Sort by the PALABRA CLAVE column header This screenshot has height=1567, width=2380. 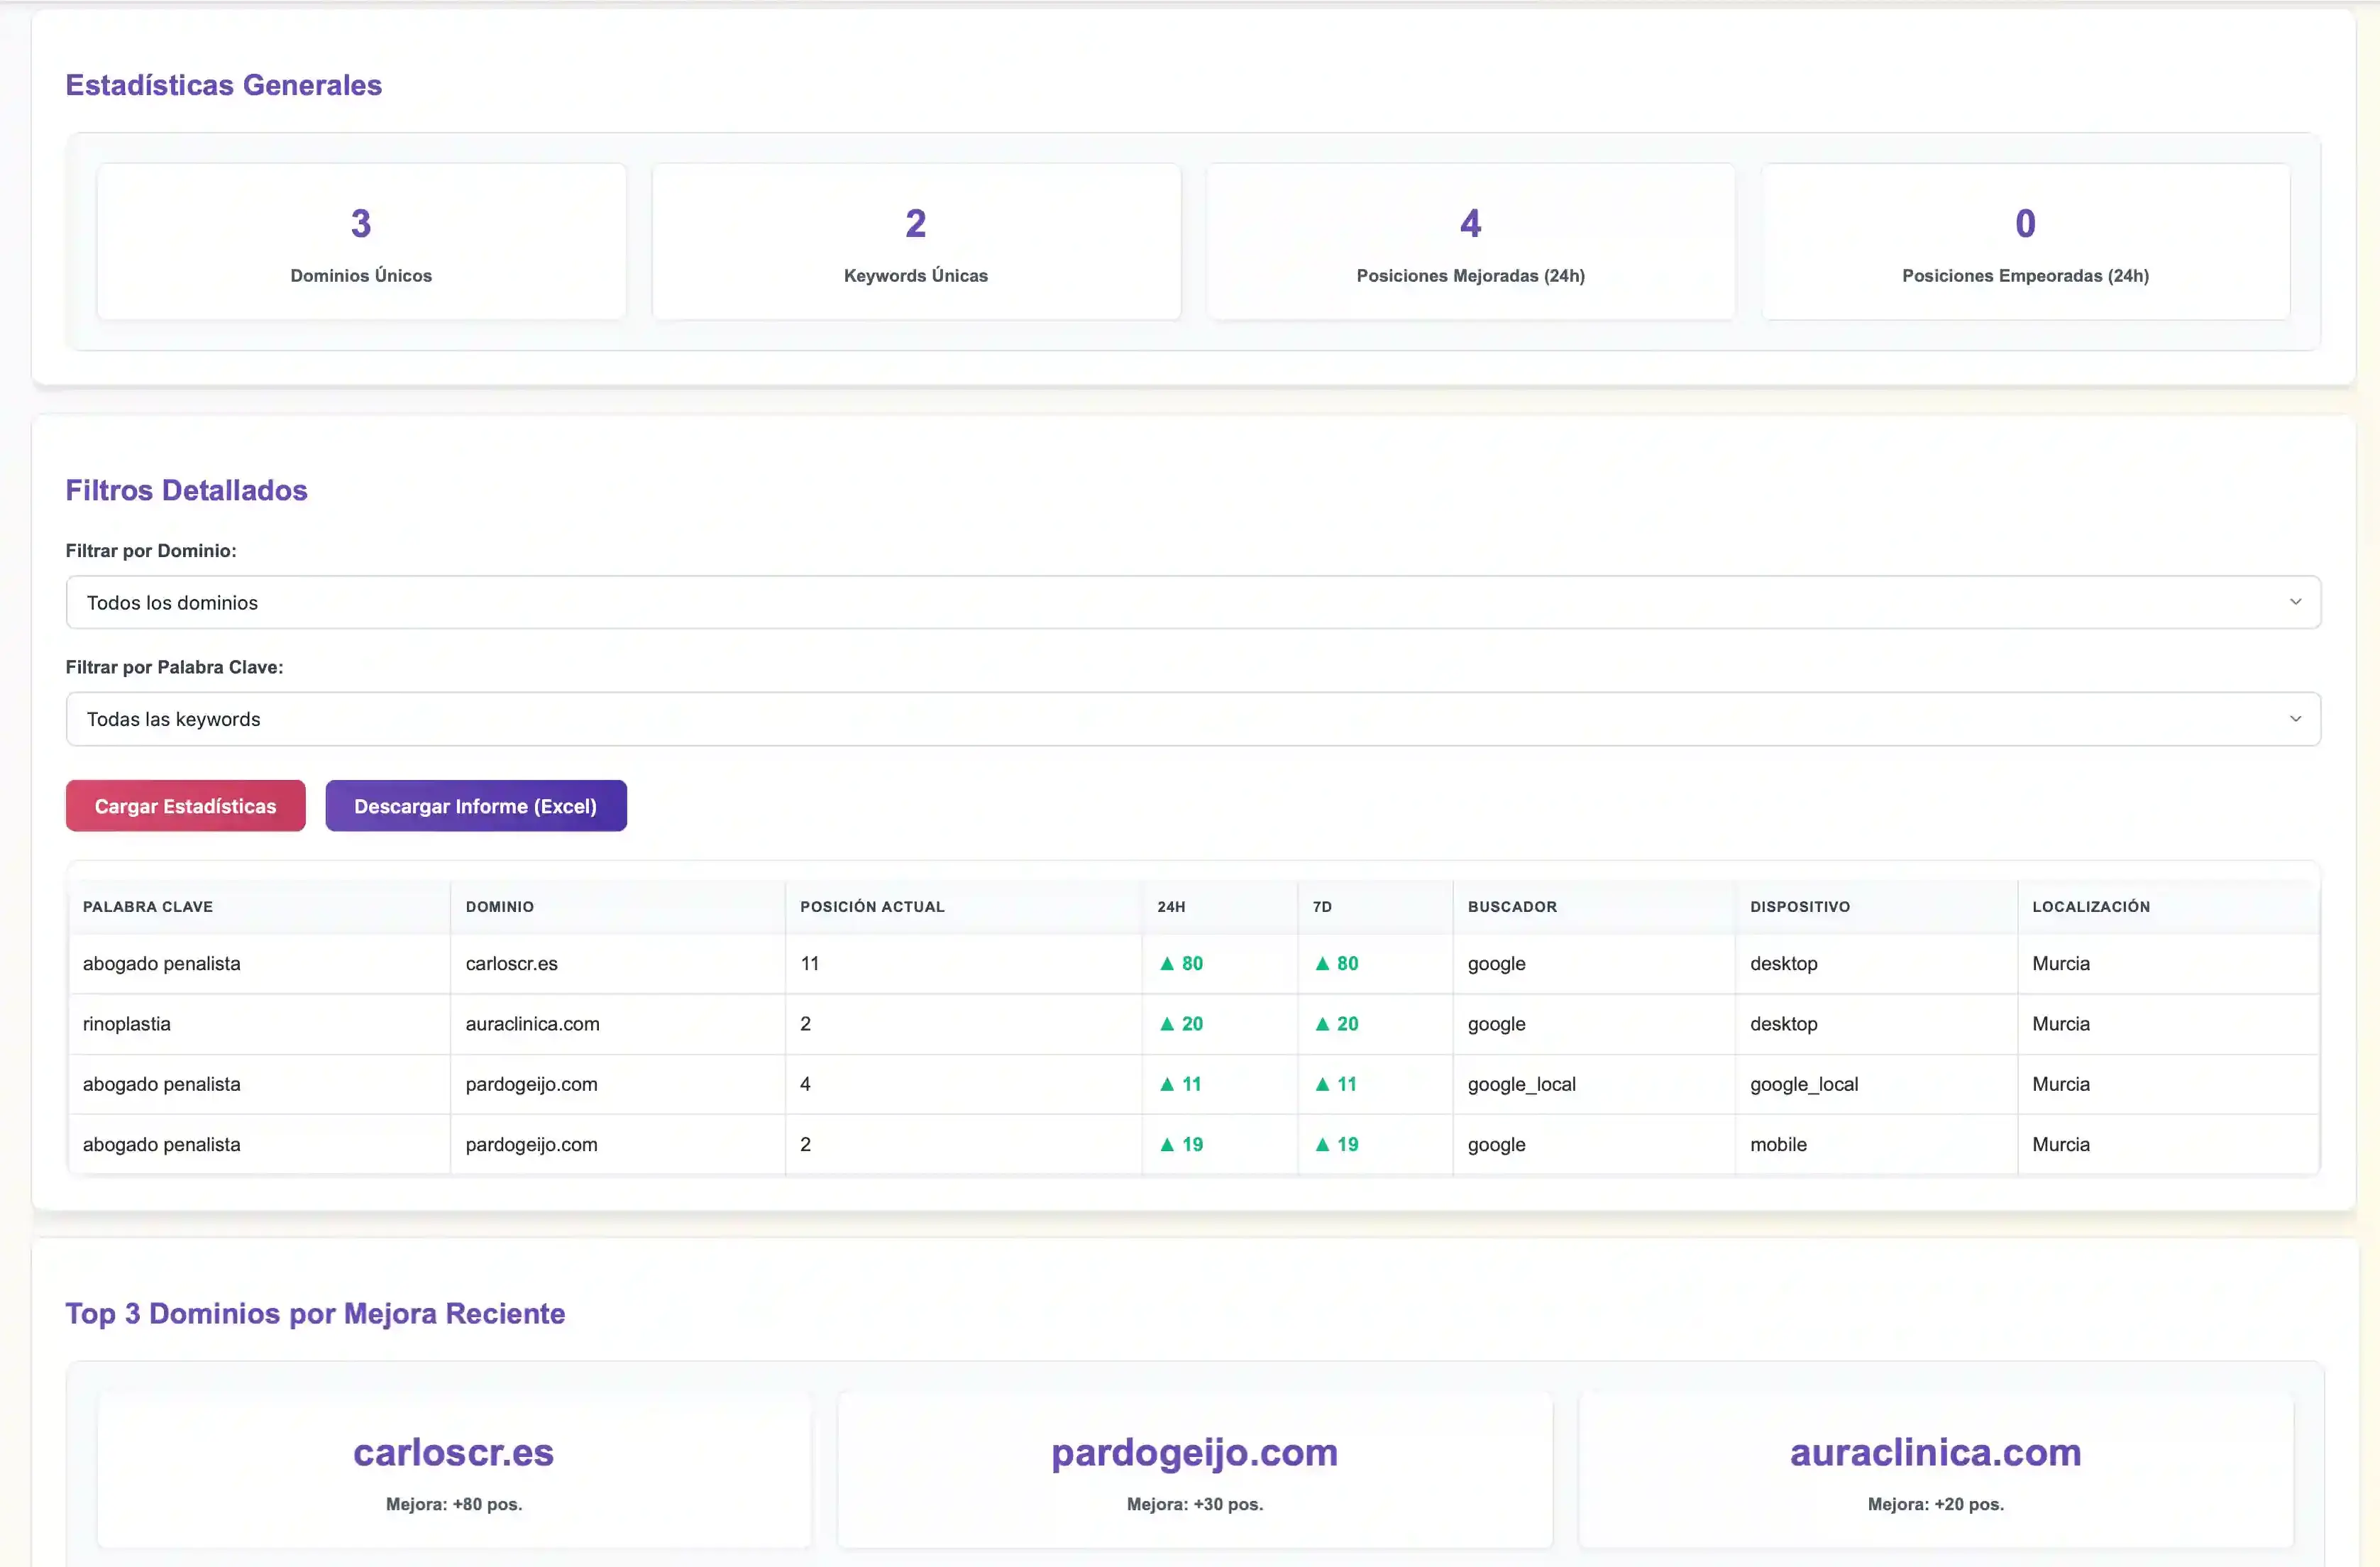[147, 906]
